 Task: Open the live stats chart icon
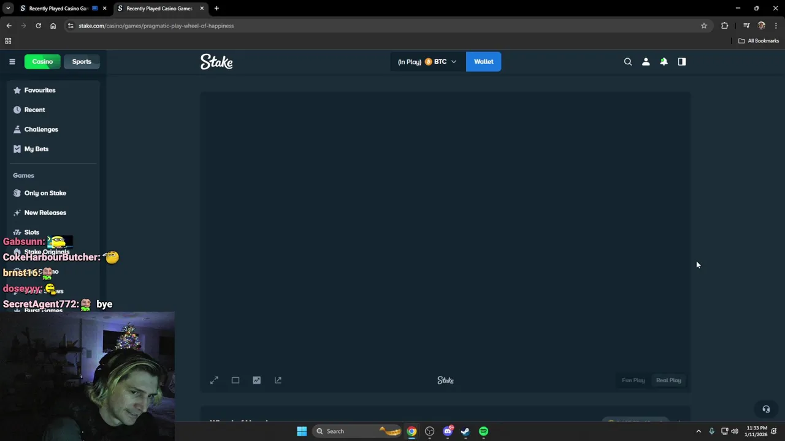pyautogui.click(x=256, y=380)
